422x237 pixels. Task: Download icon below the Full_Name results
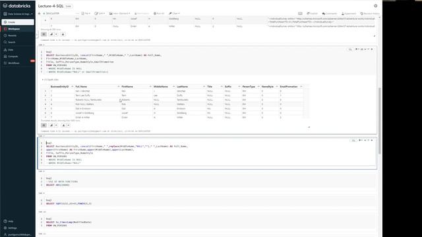(63, 125)
